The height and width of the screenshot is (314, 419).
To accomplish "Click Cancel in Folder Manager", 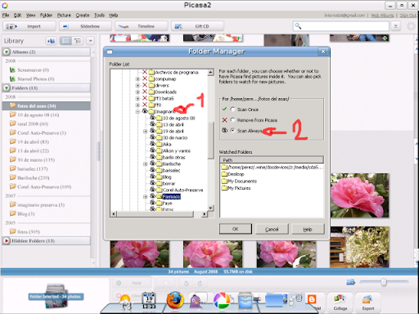I will [x=272, y=229].
